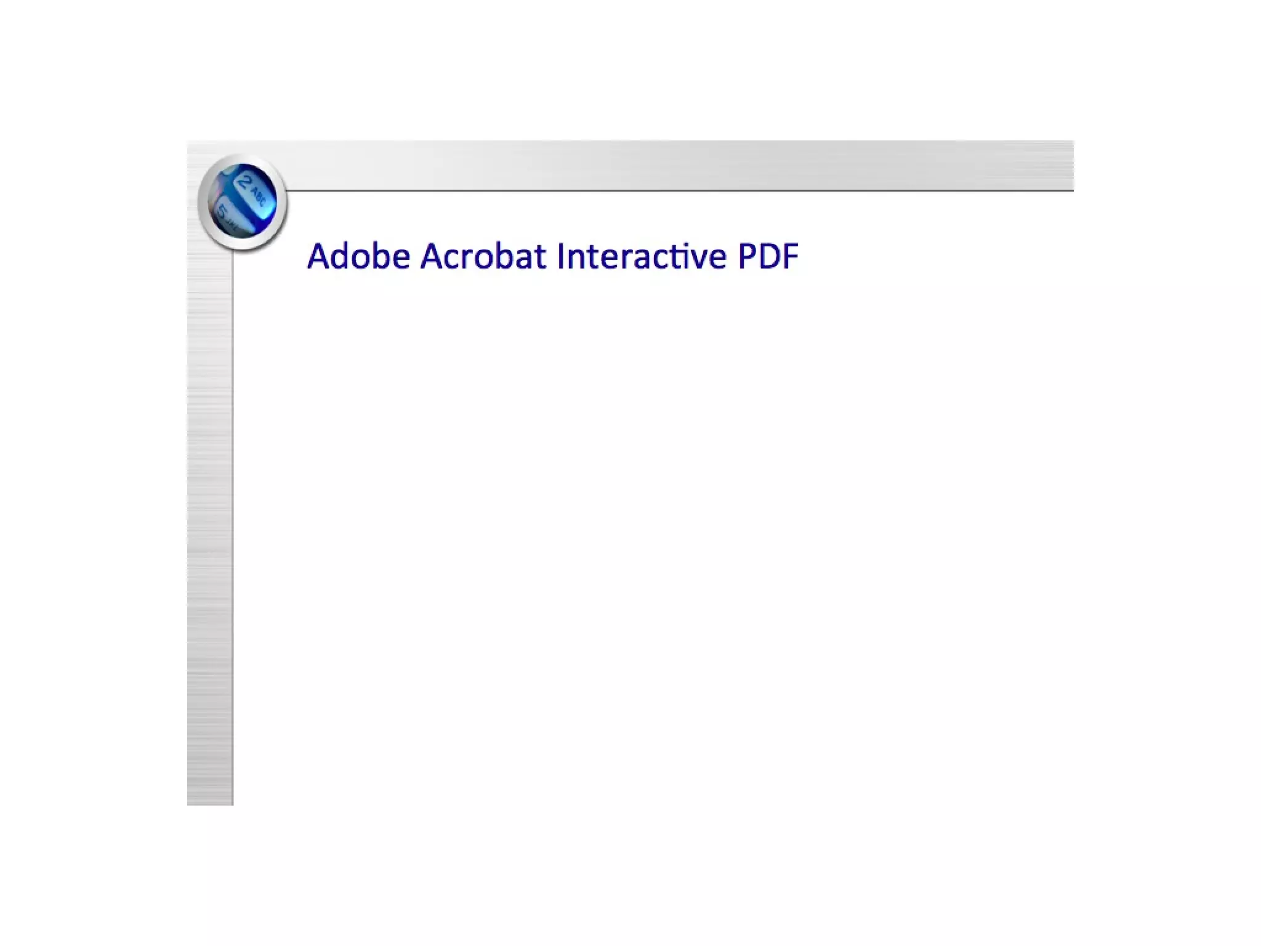1261x946 pixels.
Task: Click the letter "I" starting "Interactive"
Action: tap(560, 256)
